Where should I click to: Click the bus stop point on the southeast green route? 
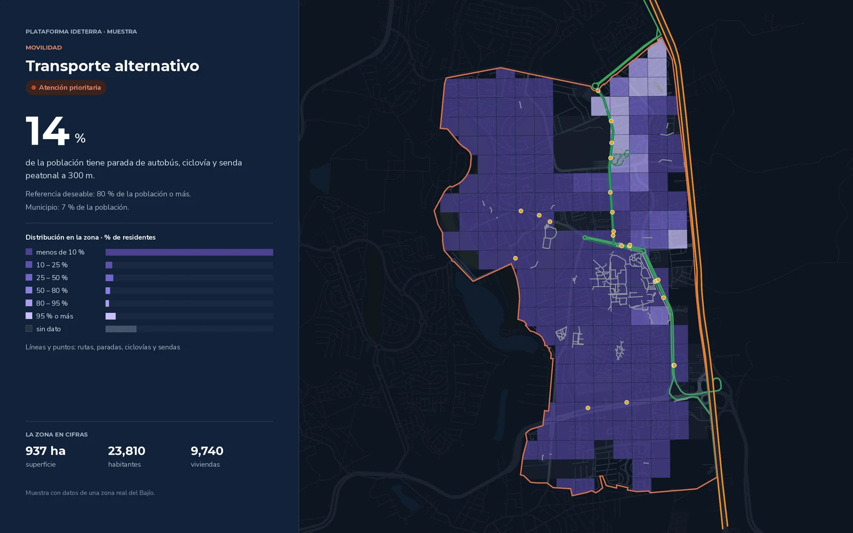click(x=674, y=365)
